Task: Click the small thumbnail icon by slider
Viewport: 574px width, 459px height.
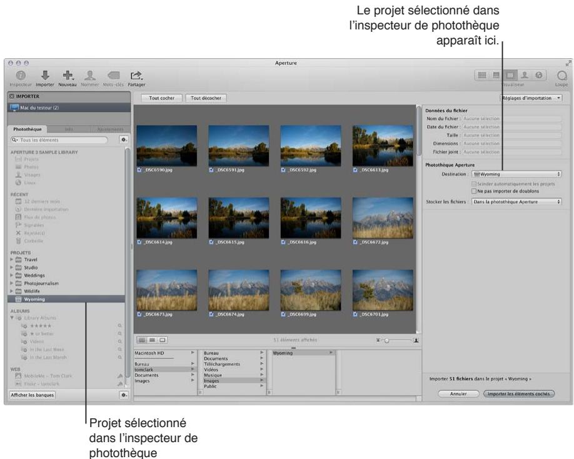Action: click(x=378, y=340)
